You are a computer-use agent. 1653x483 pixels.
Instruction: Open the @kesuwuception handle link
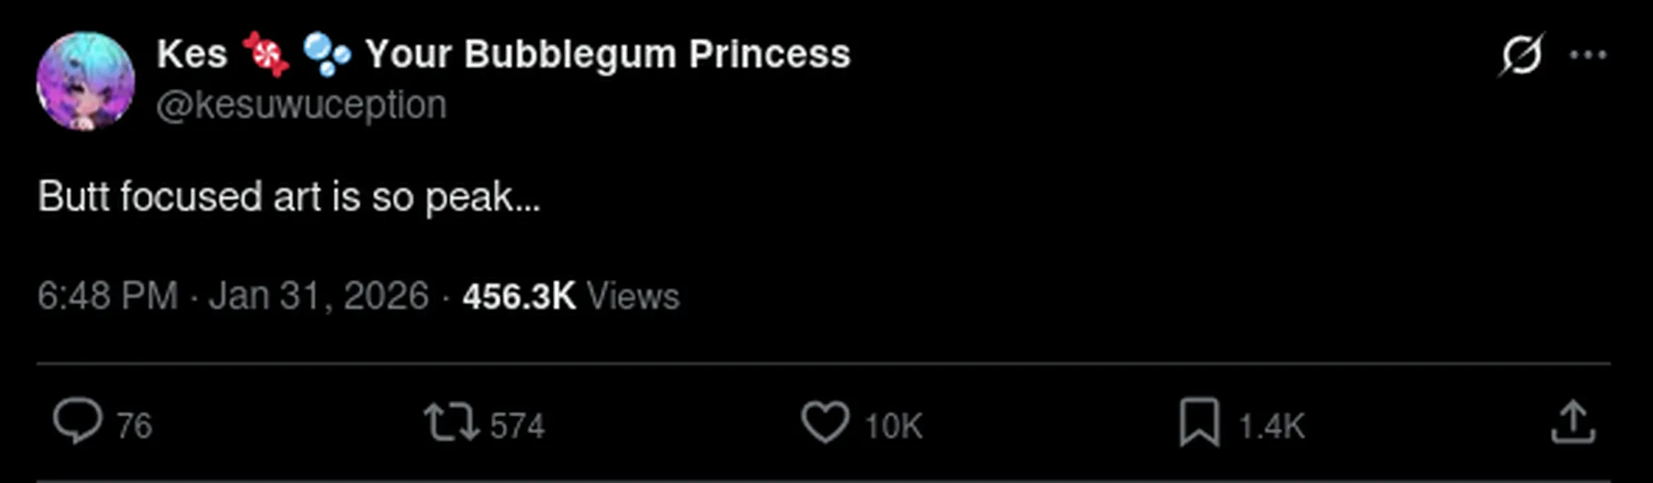pyautogui.click(x=301, y=105)
